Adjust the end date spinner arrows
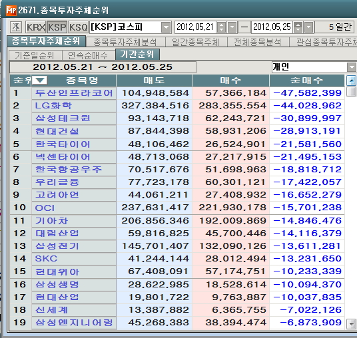Viewport: 357px width, 338px height. click(x=298, y=27)
